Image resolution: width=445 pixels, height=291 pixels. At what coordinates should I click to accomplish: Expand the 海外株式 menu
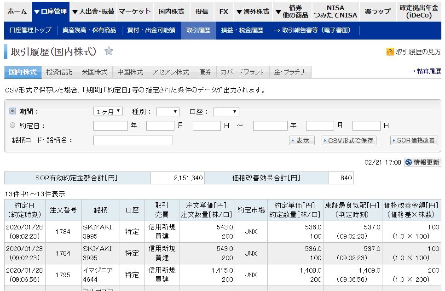(x=253, y=11)
